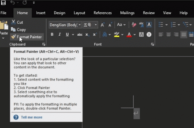This screenshot has width=194, height=128.
Task: Open the Design tab
Action: tap(59, 13)
